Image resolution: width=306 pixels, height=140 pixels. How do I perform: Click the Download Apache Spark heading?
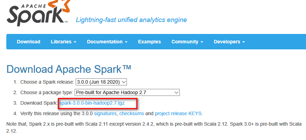(x=69, y=69)
